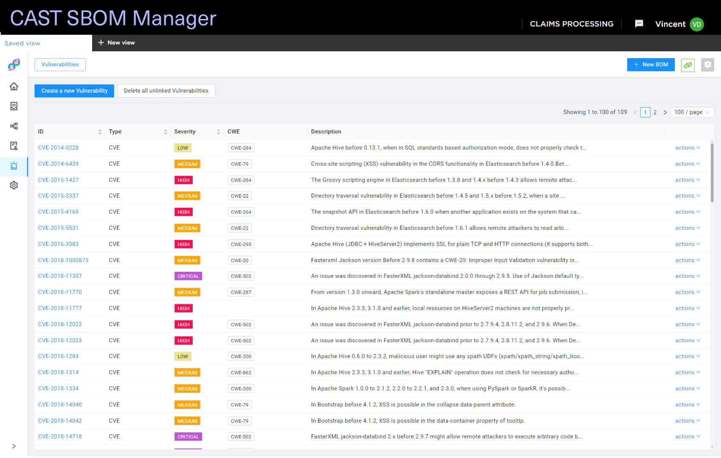The height and width of the screenshot is (458, 721).
Task: Open the CVE-2018-11307 vulnerability link
Action: (x=60, y=276)
